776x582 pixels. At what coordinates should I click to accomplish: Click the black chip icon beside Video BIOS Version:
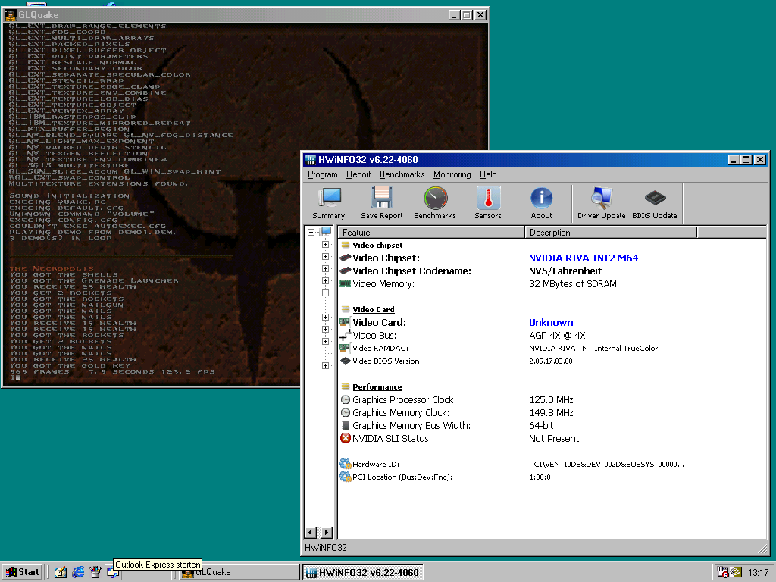(x=345, y=361)
